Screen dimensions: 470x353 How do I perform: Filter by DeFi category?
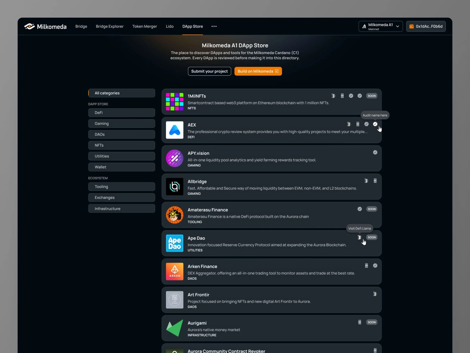pos(122,113)
